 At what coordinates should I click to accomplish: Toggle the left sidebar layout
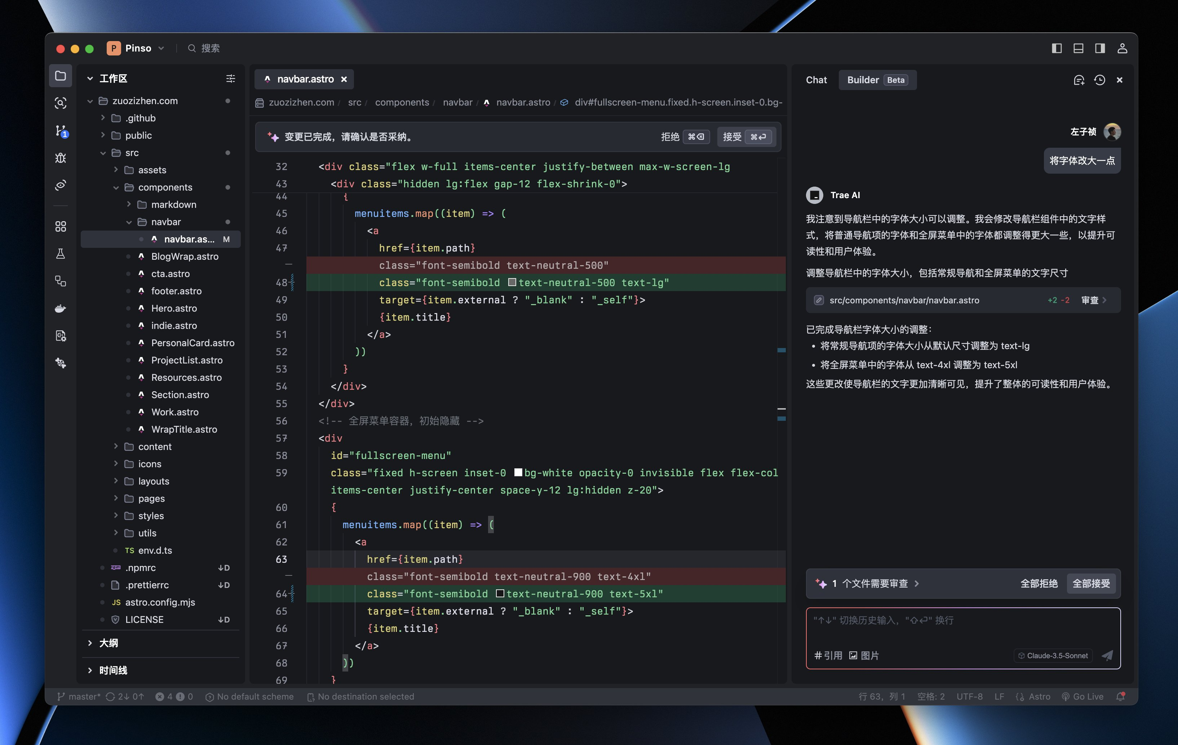click(1057, 48)
